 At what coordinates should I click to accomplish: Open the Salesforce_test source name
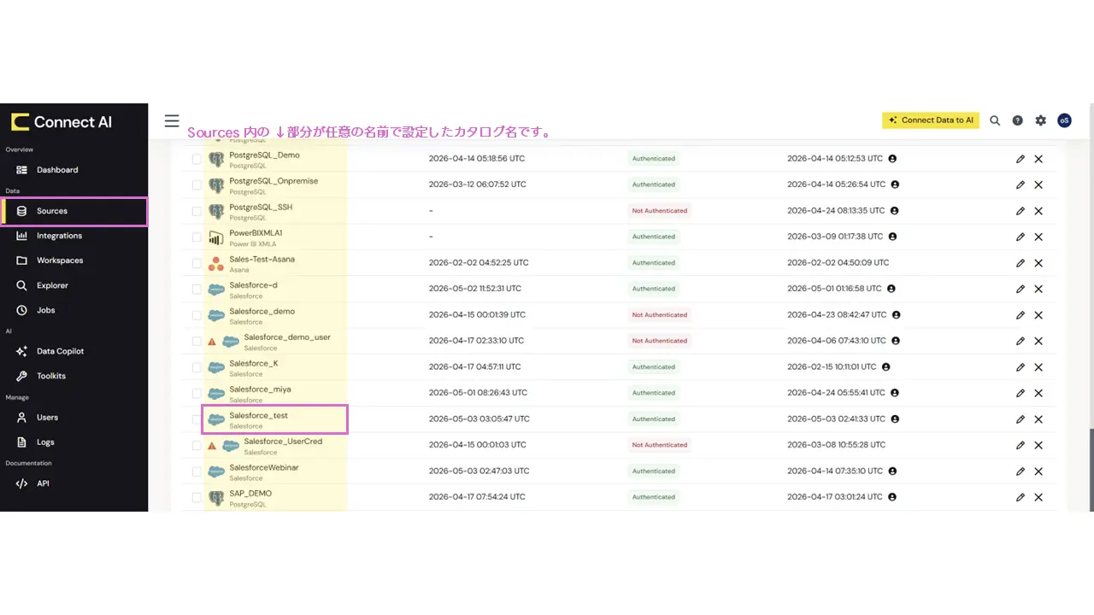point(258,415)
